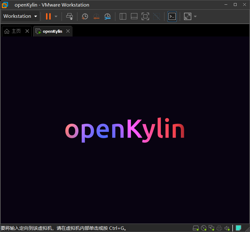
Task: Click the network adapter status icon
Action: click(211, 228)
